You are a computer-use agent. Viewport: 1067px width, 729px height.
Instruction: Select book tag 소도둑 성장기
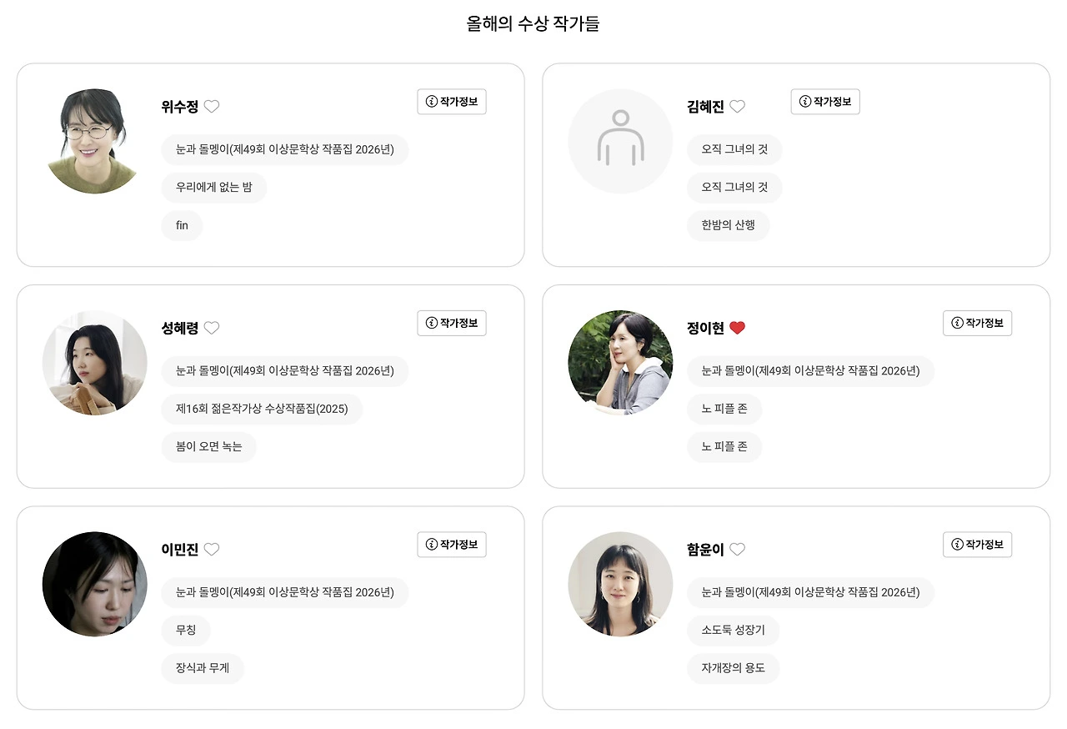pyautogui.click(x=734, y=631)
